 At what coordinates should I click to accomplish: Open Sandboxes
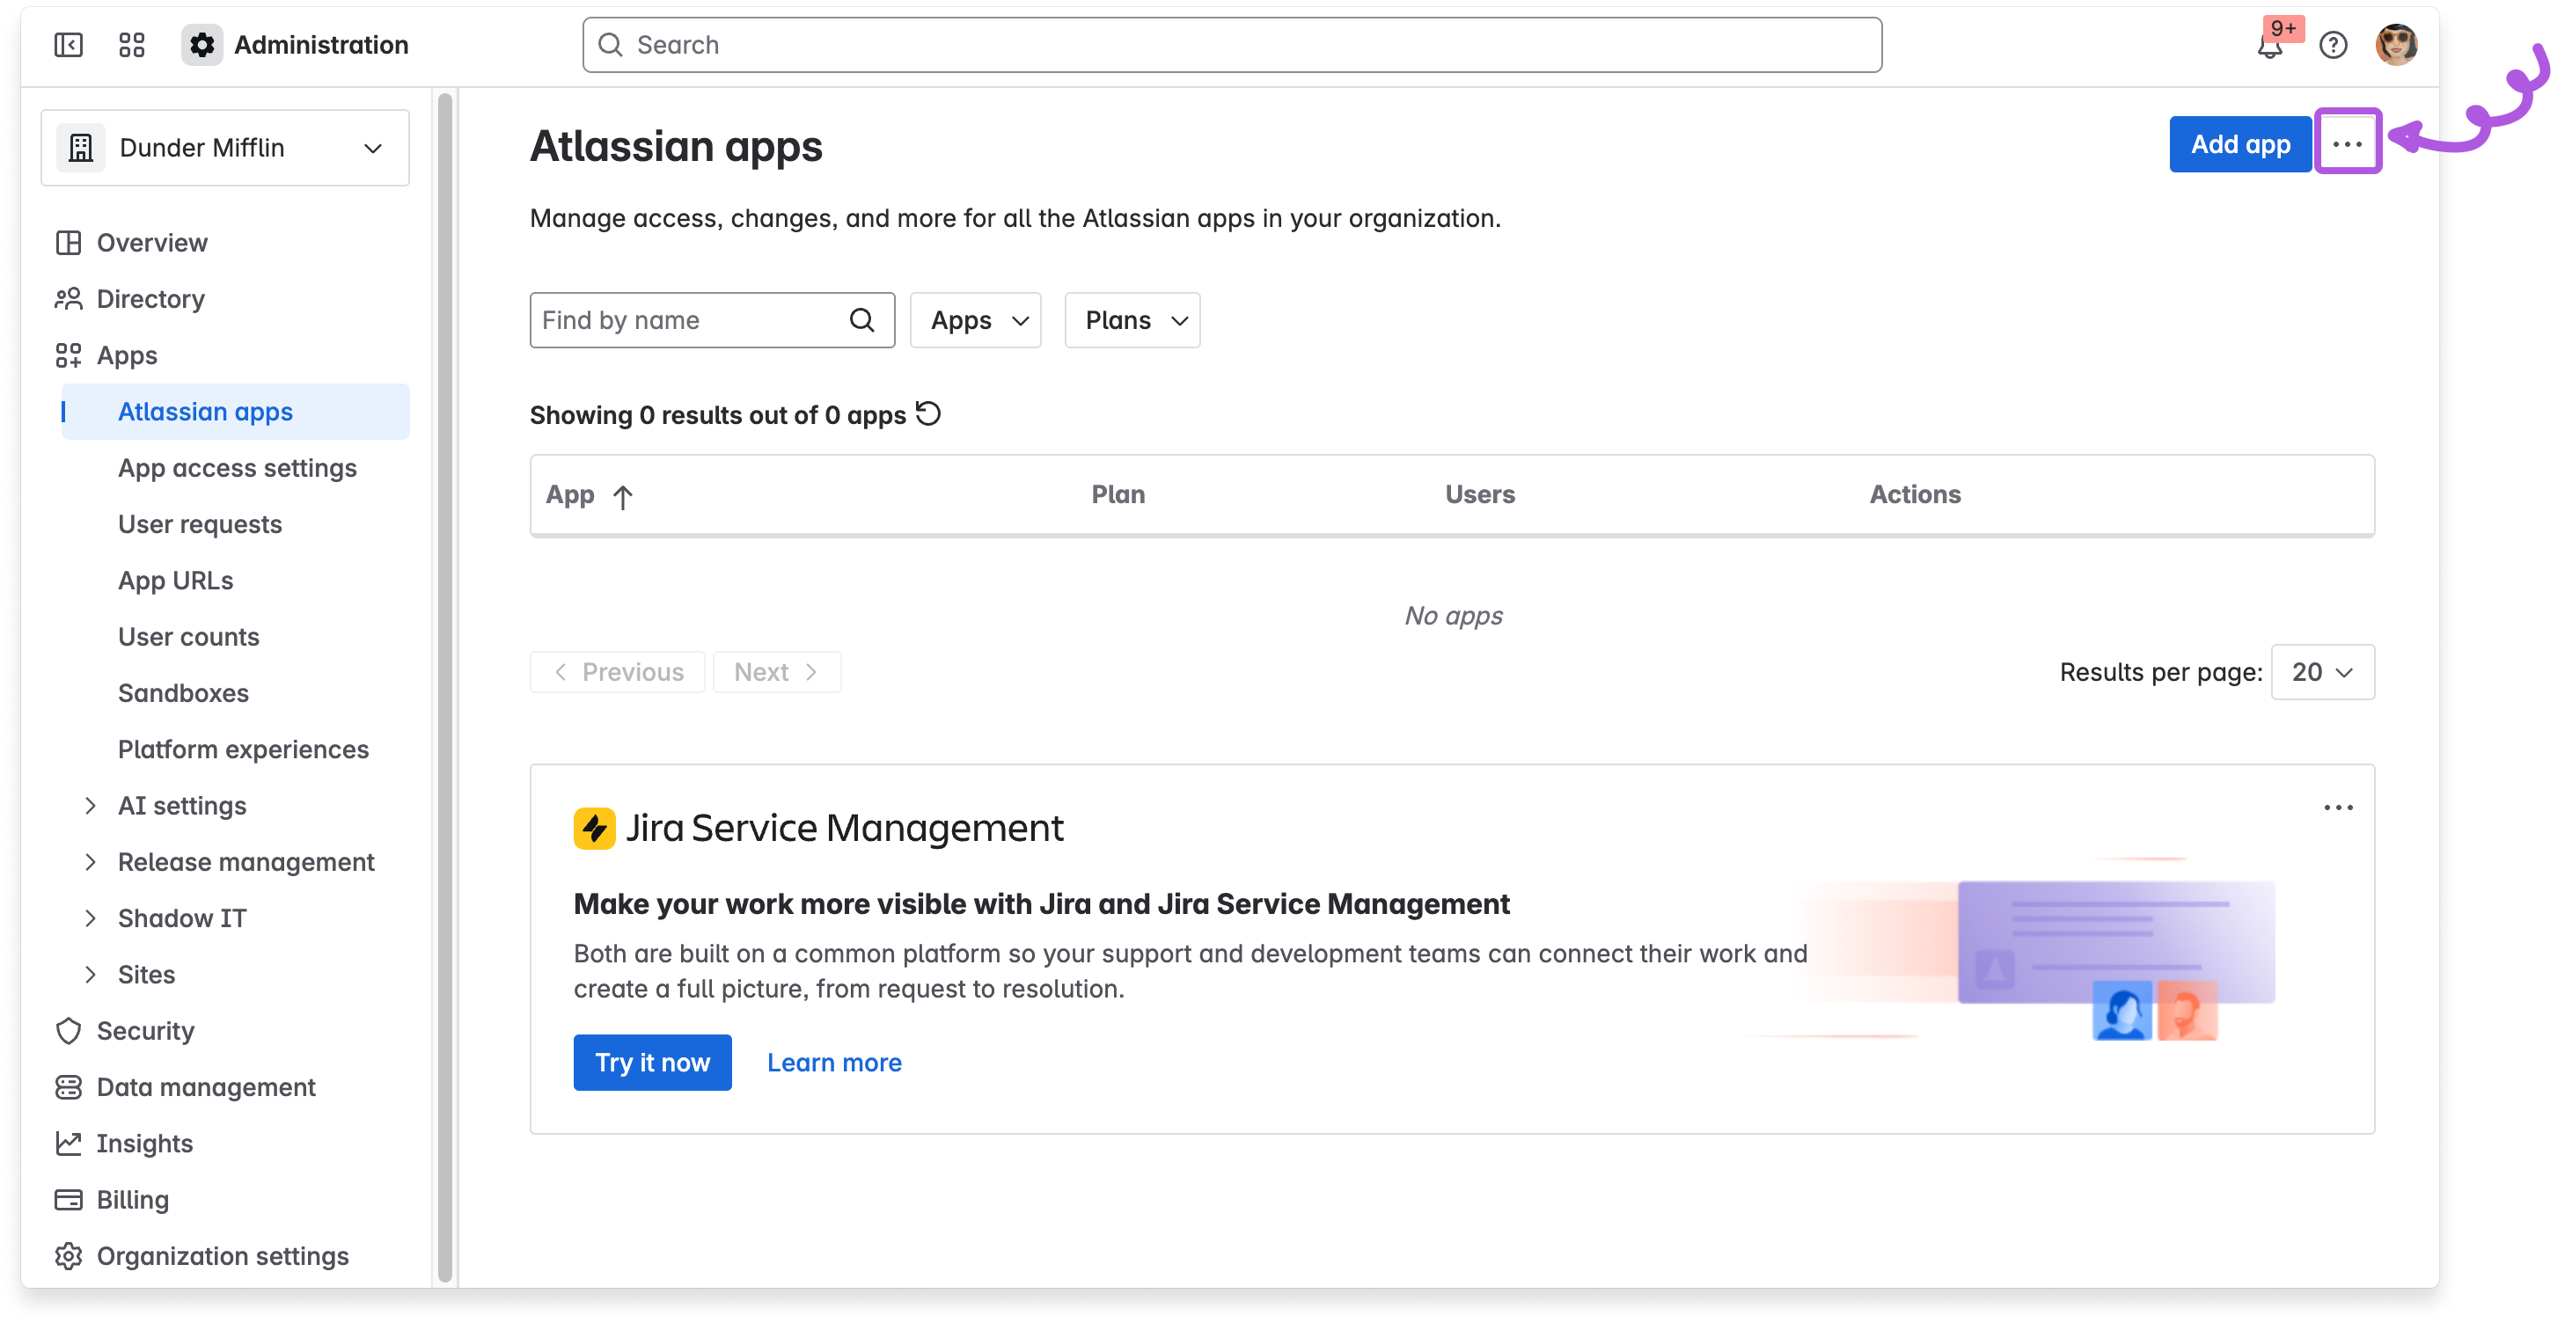(x=235, y=692)
